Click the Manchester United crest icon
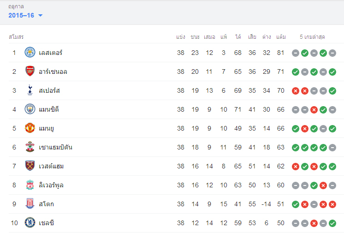This screenshot has height=233, width=344. (x=30, y=128)
